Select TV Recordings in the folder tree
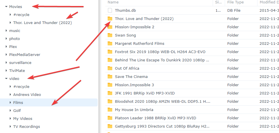This screenshot has width=279, height=133. (26, 127)
